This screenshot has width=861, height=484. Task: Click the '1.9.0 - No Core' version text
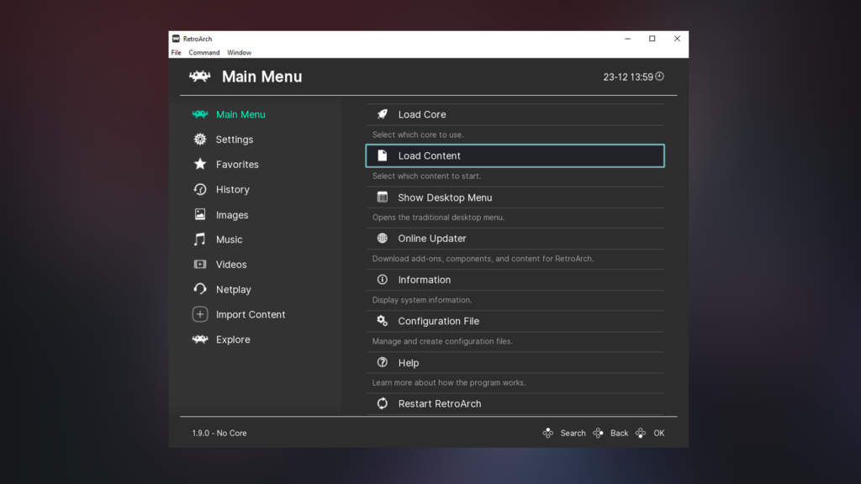(219, 433)
